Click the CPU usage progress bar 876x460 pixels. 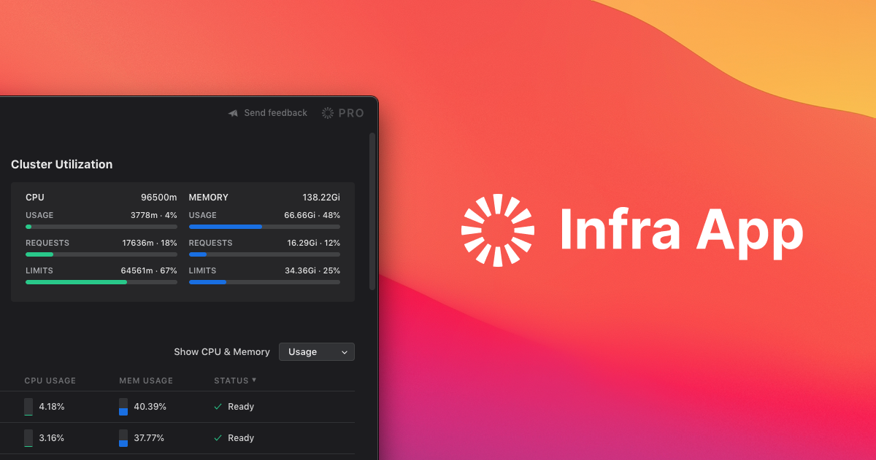click(101, 227)
